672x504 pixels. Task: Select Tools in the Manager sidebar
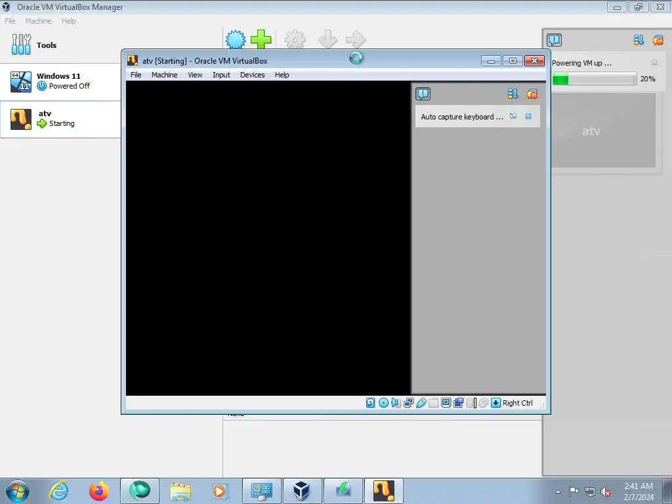click(x=60, y=45)
